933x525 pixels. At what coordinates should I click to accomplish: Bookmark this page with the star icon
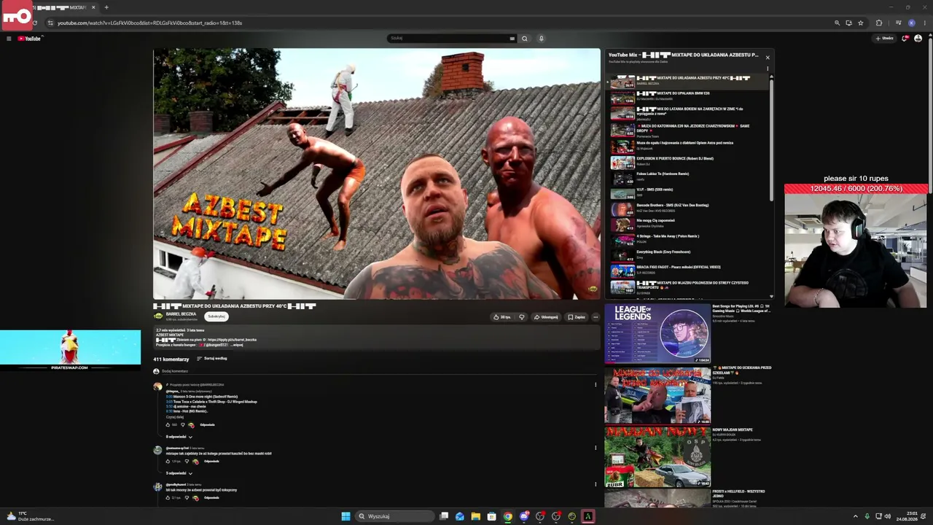point(861,23)
